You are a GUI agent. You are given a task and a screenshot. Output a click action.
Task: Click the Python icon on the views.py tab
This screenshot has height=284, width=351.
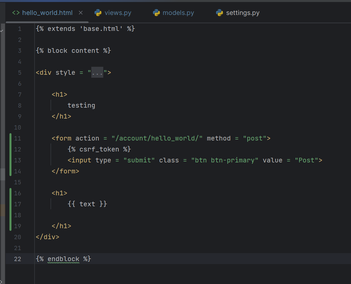[x=98, y=13]
